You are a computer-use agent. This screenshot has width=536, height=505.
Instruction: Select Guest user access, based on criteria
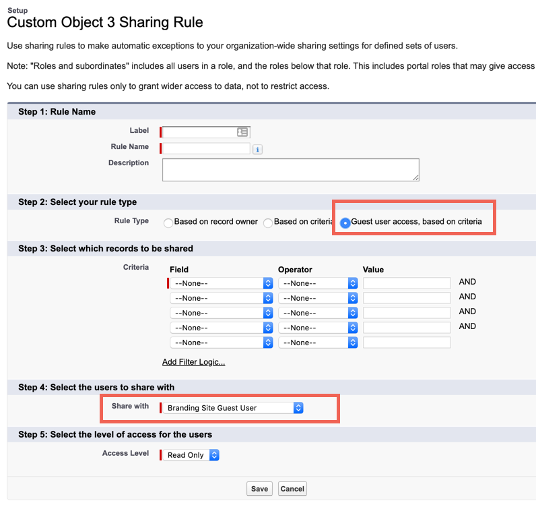pyautogui.click(x=345, y=223)
